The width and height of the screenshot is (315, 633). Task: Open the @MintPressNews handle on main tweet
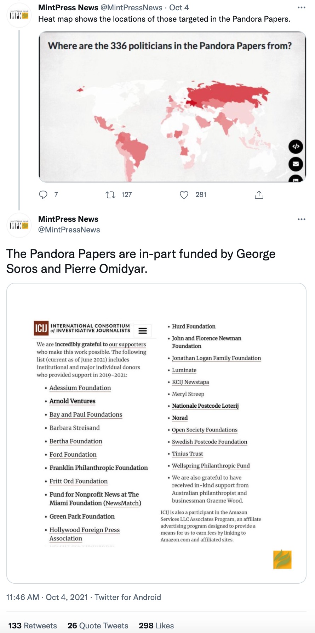click(69, 230)
